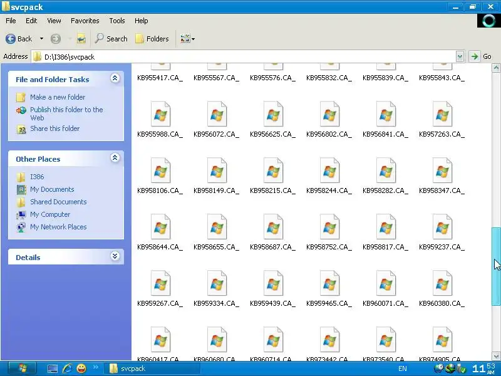501x376 pixels.
Task: Select the KB957263.CA_ file icon
Action: click(x=442, y=114)
